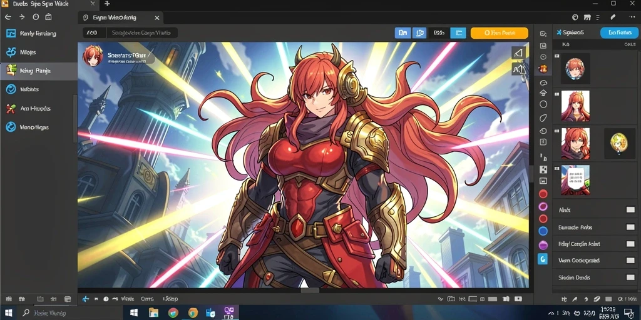Select the circle shape tool in vertical toolbar
The image size is (641, 320).
[x=543, y=104]
